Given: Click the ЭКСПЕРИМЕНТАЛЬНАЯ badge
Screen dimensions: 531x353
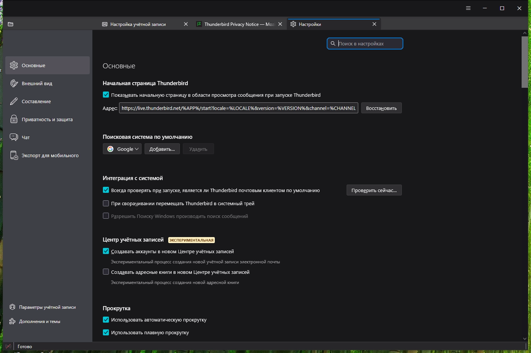Looking at the screenshot, I should [192, 240].
